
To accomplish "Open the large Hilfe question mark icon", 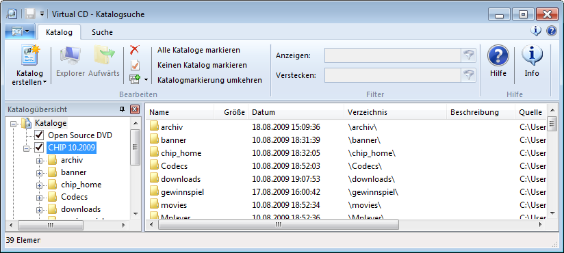I will [498, 56].
